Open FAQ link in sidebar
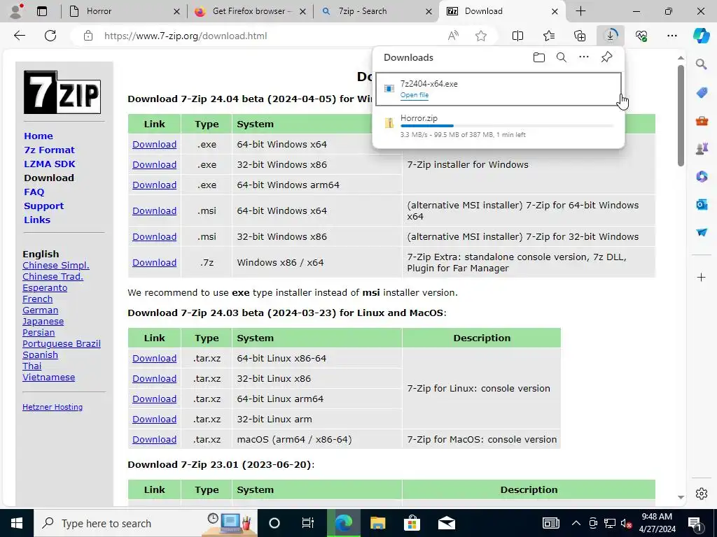The image size is (717, 537). 34,192
